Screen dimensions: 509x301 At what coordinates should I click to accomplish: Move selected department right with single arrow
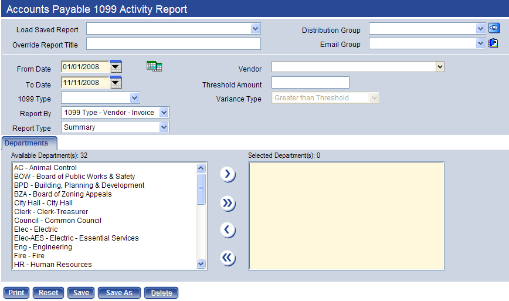pos(228,174)
